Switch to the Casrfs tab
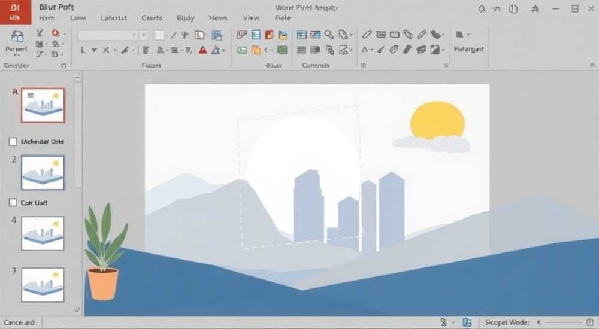 pyautogui.click(x=152, y=18)
